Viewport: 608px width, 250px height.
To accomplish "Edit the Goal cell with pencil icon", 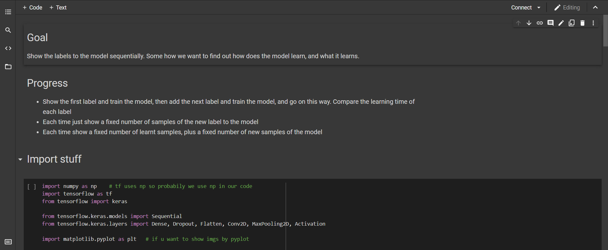I will pos(561,23).
